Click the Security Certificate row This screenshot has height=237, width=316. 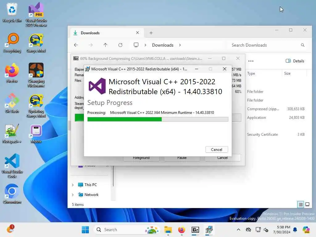276,135
